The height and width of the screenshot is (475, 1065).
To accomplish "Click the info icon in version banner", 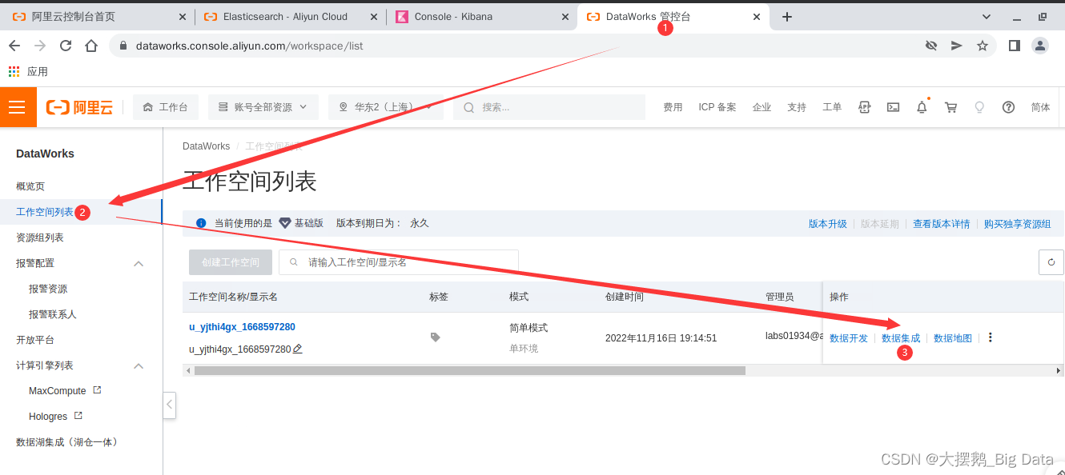I will pyautogui.click(x=201, y=223).
